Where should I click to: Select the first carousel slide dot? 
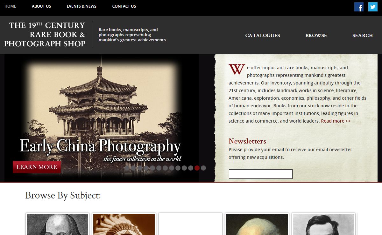click(127, 168)
